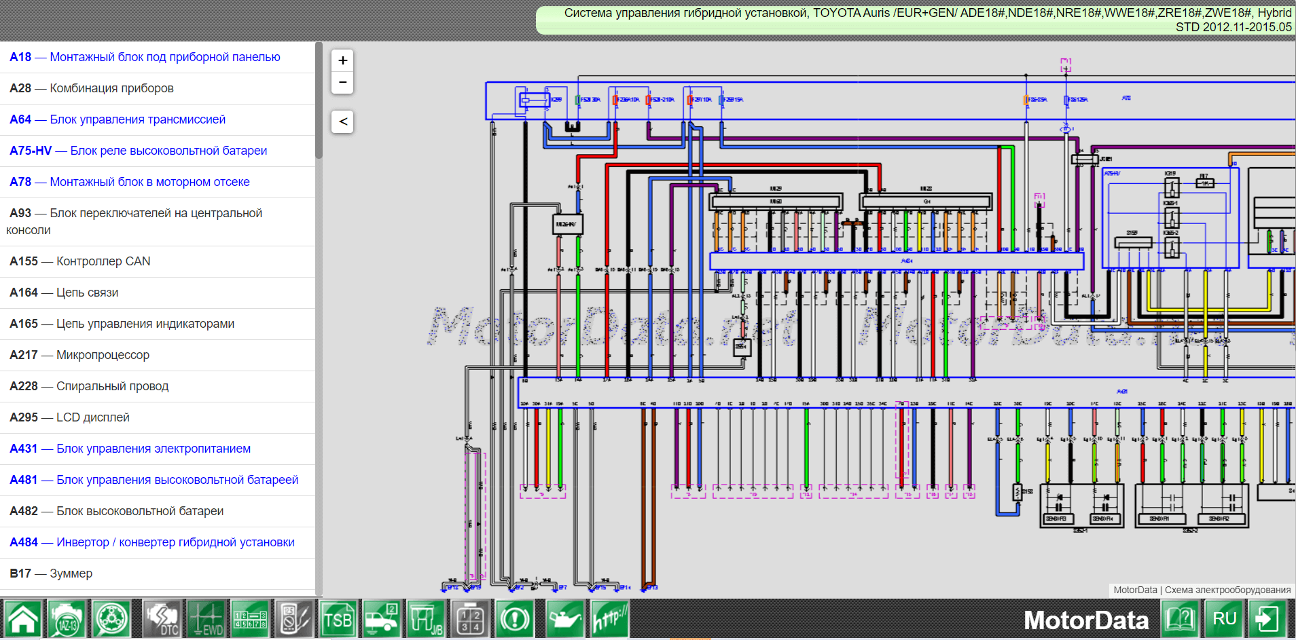1296x640 pixels.
Task: Open the oil can fluids icon
Action: click(564, 619)
